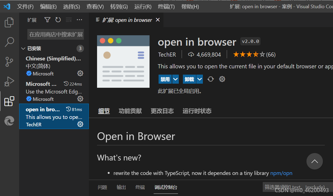333x196 pixels.
Task: Click the v2.0.0 version badge
Action: point(250,42)
